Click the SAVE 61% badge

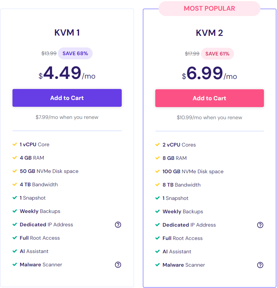217,54
